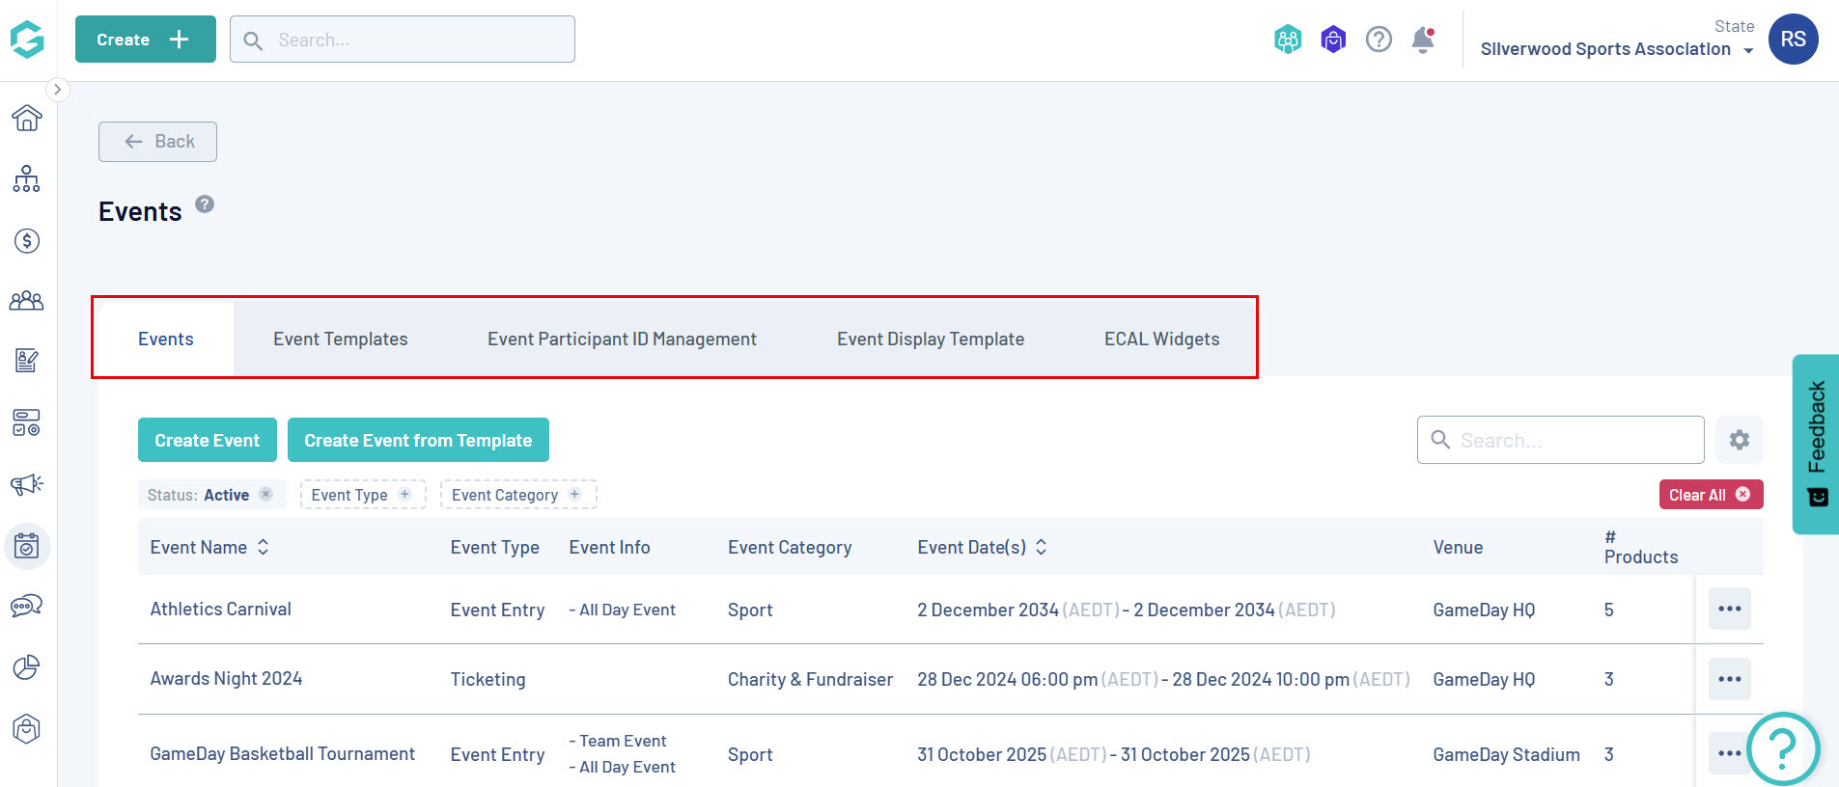Open the Feedback side tab

[x=1816, y=444]
